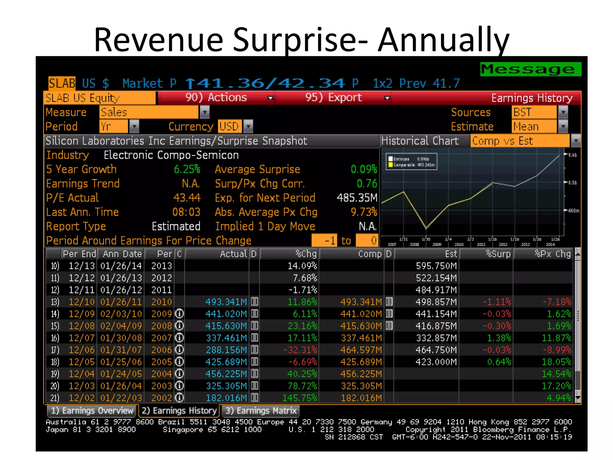613x460 pixels.
Task: Open info icon for the 2007 row
Action: click(x=179, y=338)
